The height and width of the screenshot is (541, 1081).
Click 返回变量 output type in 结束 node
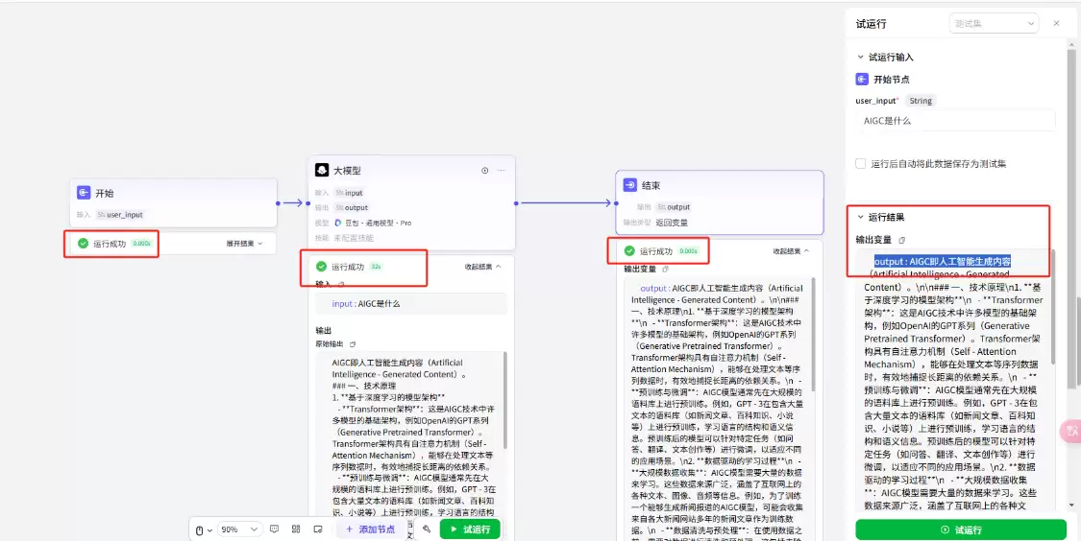672,223
